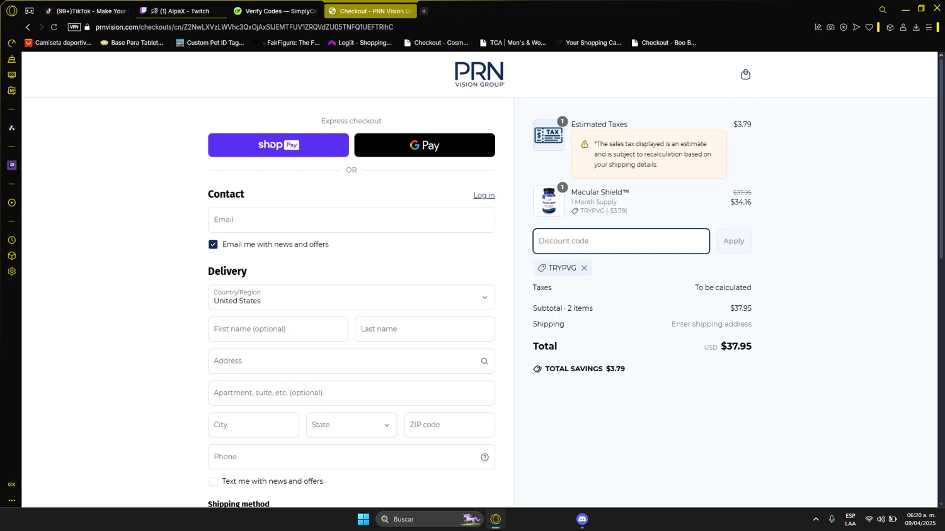Bookmark page with heart icon
Viewport: 945px width, 531px height.
(869, 27)
